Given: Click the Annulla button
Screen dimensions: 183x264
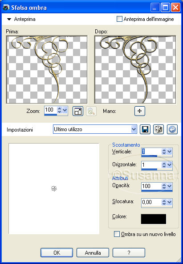Looking at the screenshot, I should click(93, 252).
